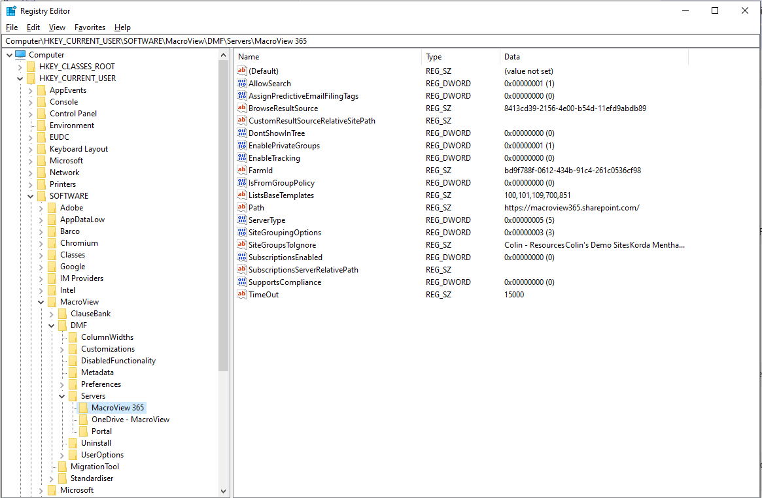Sort values by the Type column header
This screenshot has height=498, width=762.
[x=460, y=57]
